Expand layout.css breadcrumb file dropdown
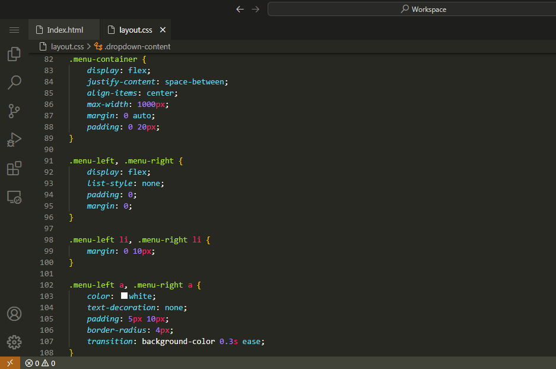Image resolution: width=556 pixels, height=369 pixels. pyautogui.click(x=66, y=46)
